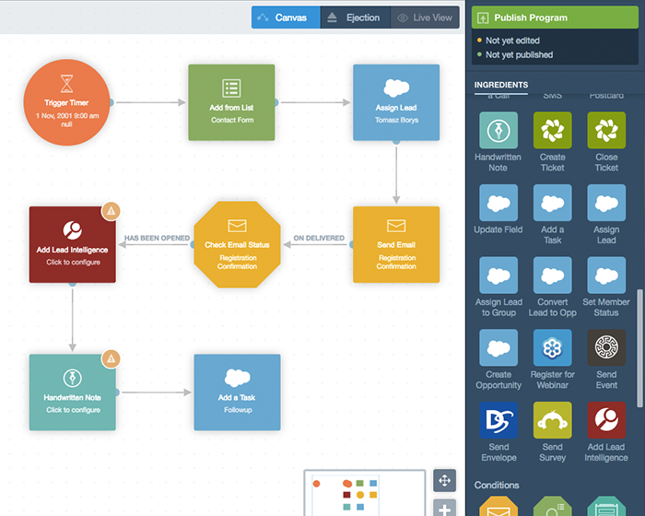Select the Add from List node
The image size is (645, 516).
[x=231, y=102]
